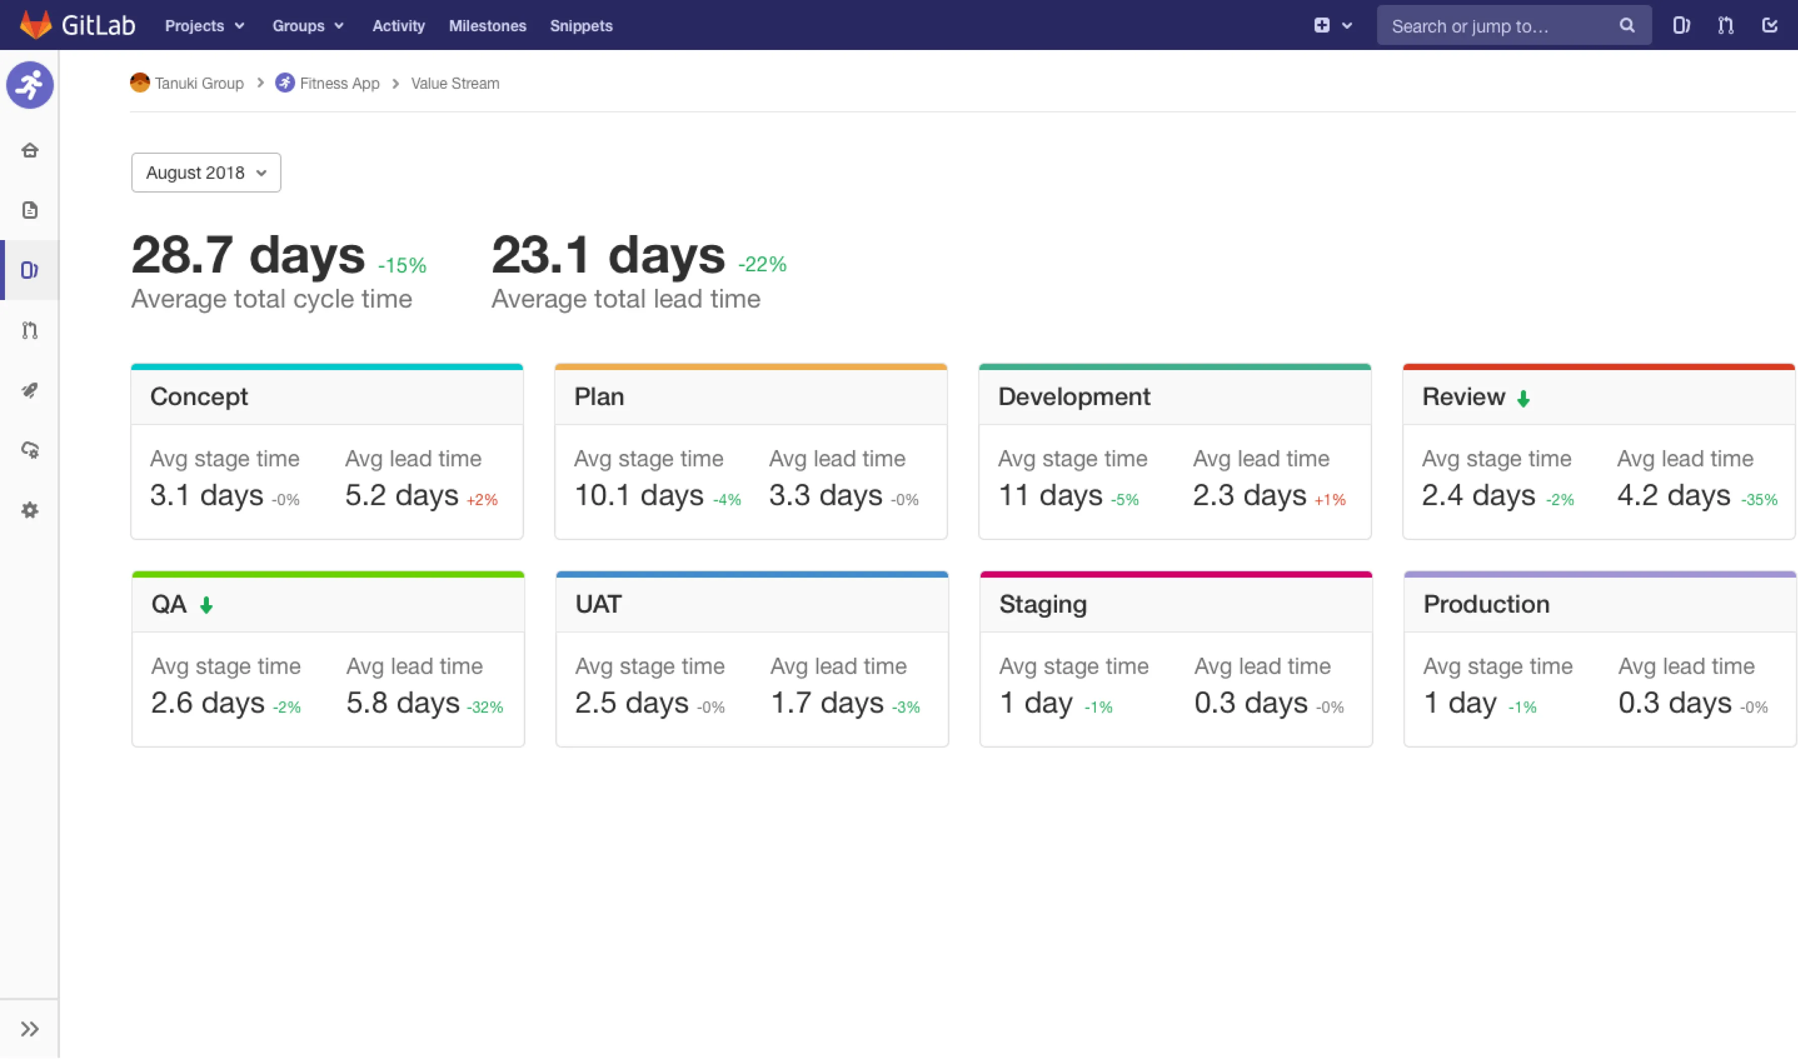
Task: Open the Fitness App project avatar in sidebar
Action: pos(30,85)
